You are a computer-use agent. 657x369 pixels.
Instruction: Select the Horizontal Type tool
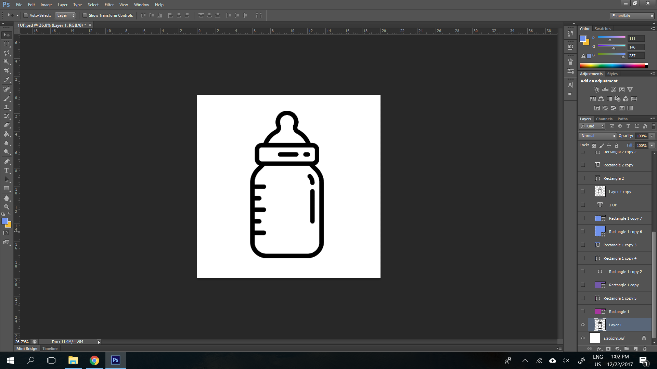7,170
